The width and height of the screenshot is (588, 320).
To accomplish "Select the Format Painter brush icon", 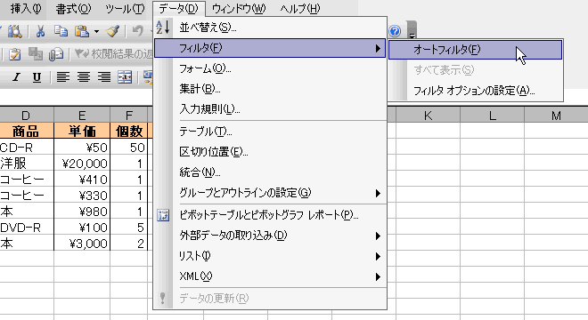I will [112, 31].
